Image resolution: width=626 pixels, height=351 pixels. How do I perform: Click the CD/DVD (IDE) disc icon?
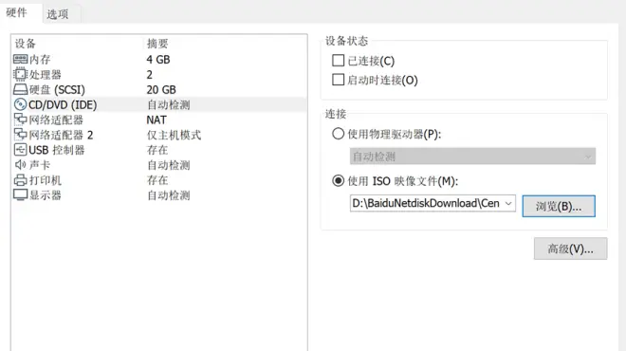tap(20, 104)
